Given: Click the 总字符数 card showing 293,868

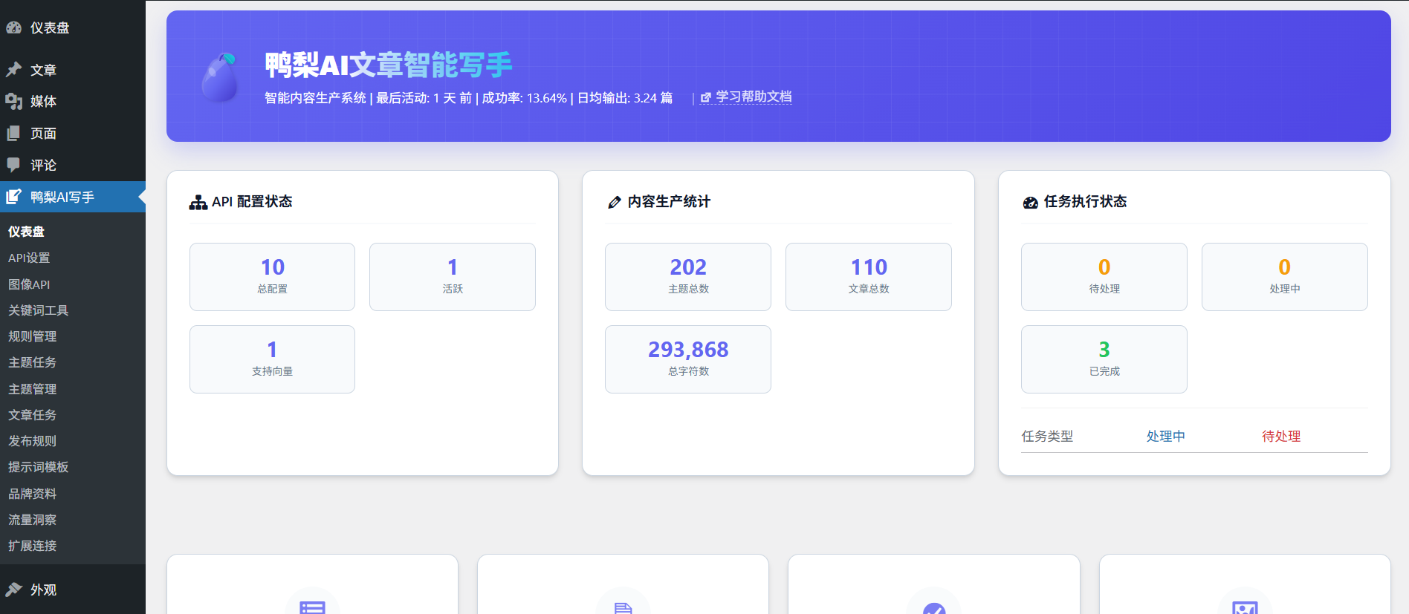Looking at the screenshot, I should [688, 359].
